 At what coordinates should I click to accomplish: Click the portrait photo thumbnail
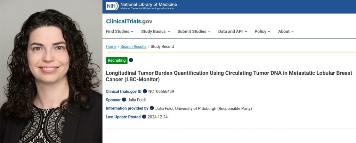(51, 71)
